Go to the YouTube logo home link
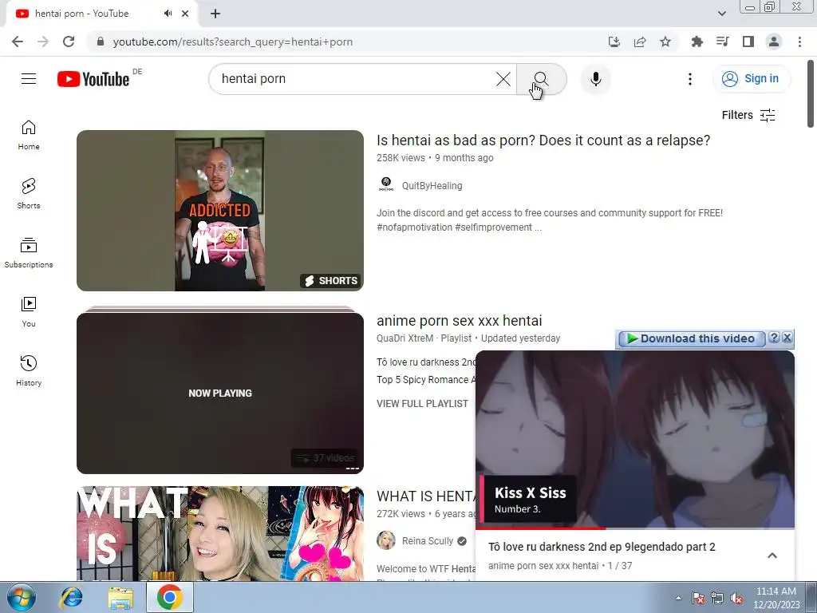Image resolution: width=817 pixels, height=613 pixels. point(93,79)
